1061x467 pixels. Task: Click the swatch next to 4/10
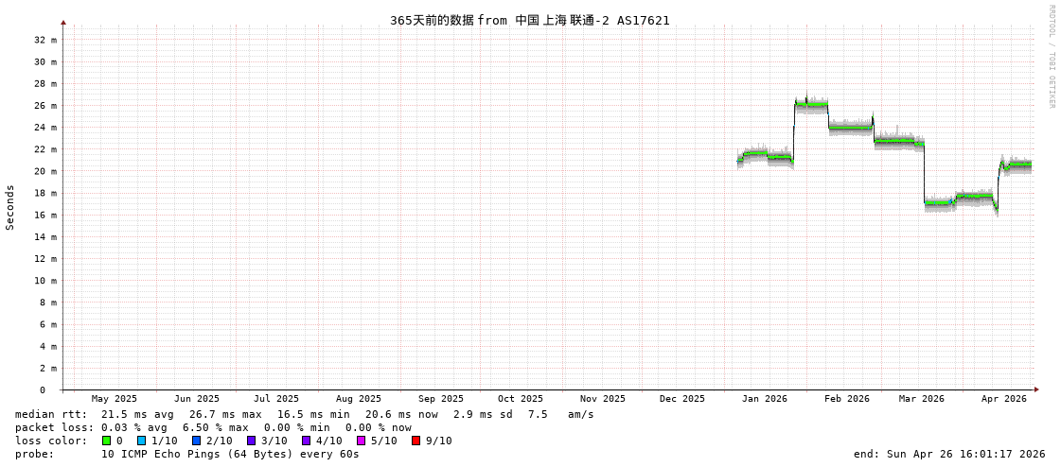(x=306, y=441)
